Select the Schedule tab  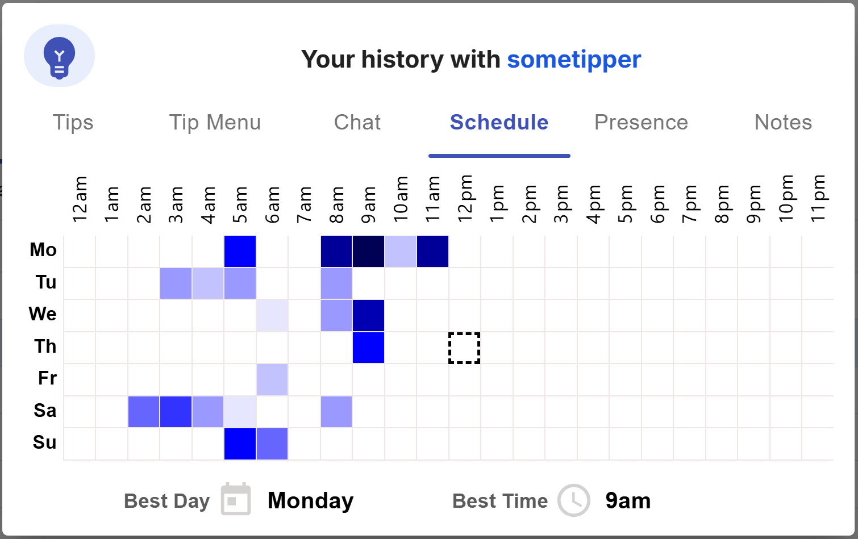click(x=499, y=122)
